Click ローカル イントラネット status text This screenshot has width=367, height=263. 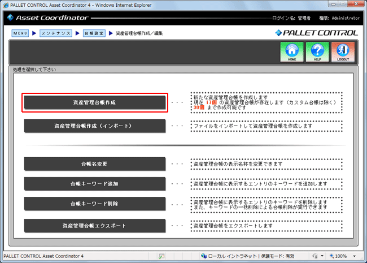(232, 256)
